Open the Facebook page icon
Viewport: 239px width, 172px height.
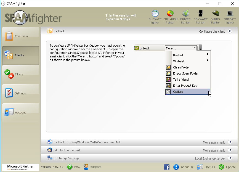[167, 167]
